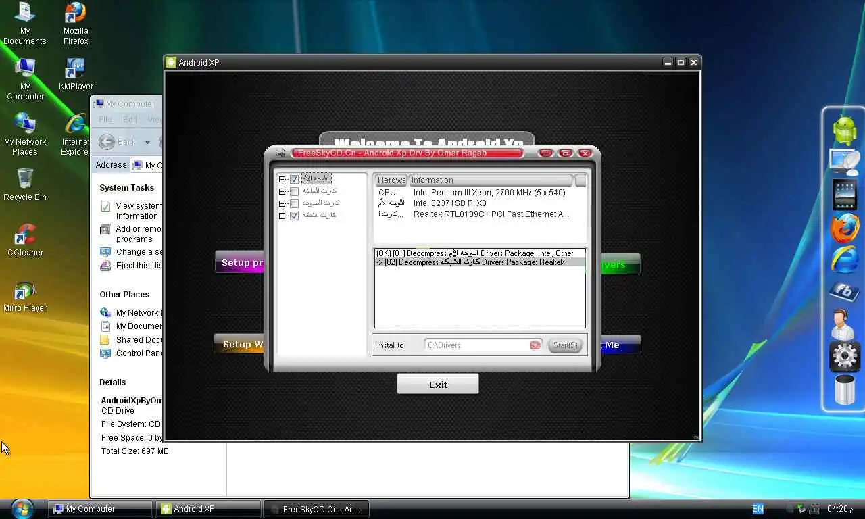Open the My Documents desktop icon
The height and width of the screenshot is (519, 865).
[x=25, y=24]
